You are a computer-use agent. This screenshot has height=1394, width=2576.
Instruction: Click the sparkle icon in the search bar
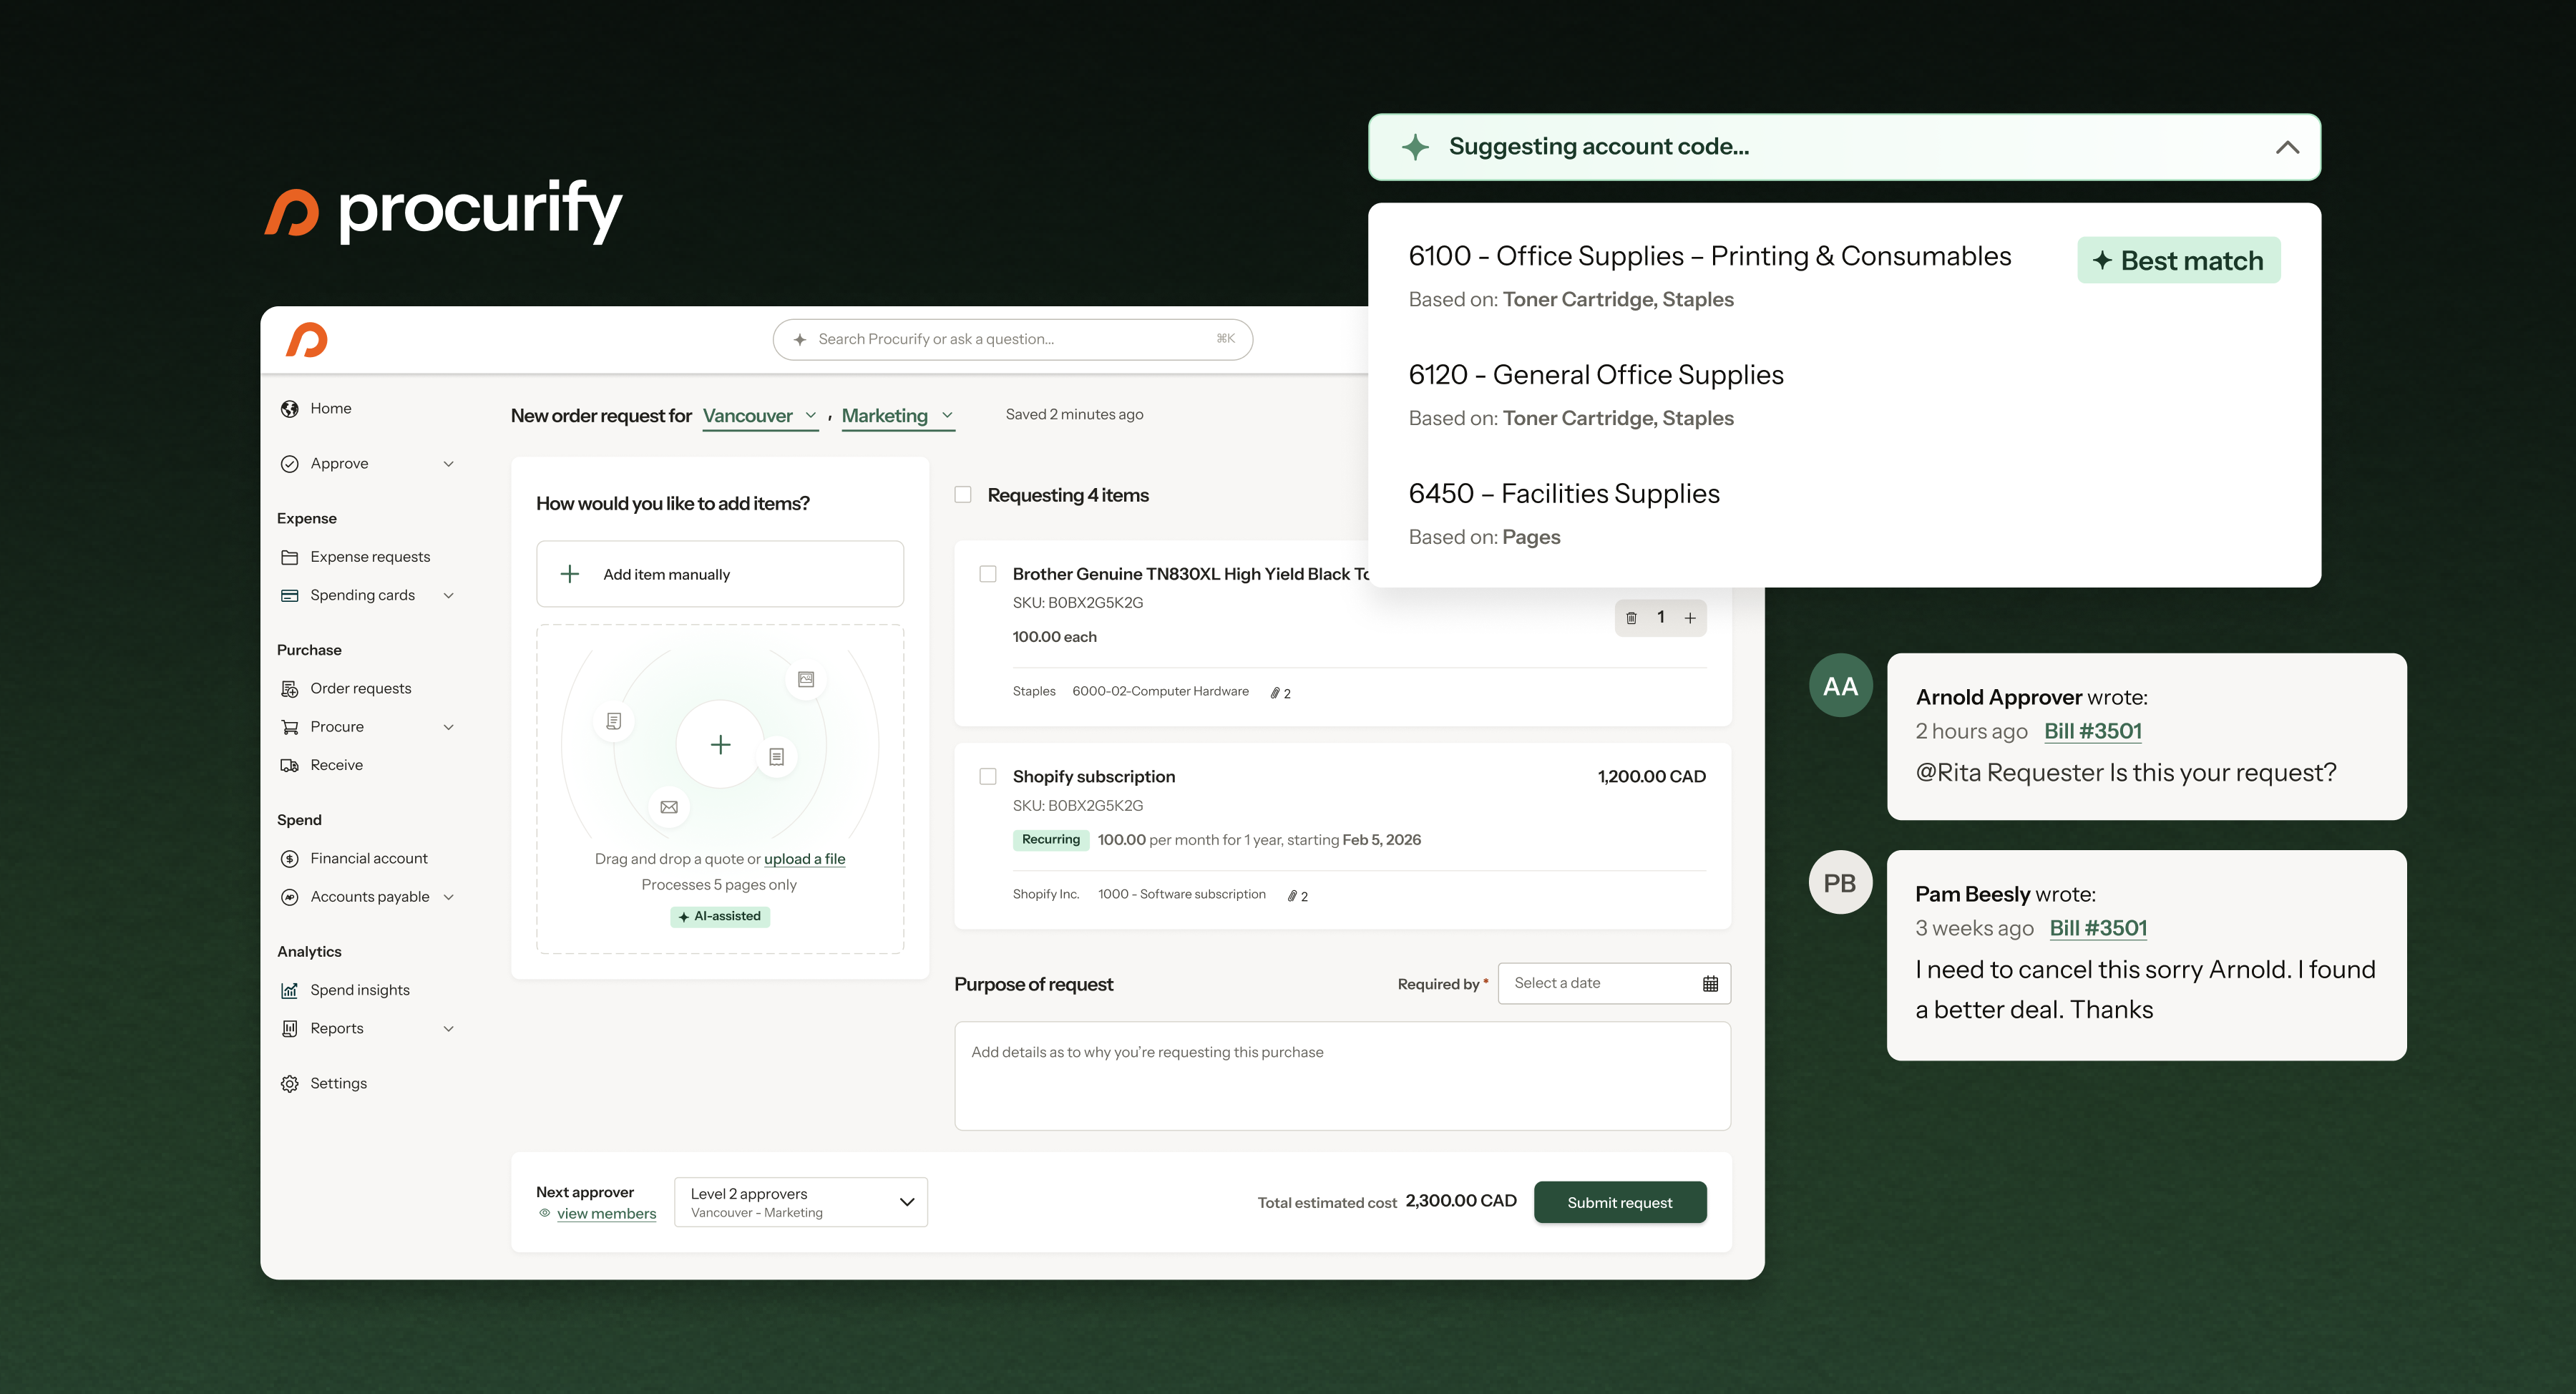(x=800, y=340)
